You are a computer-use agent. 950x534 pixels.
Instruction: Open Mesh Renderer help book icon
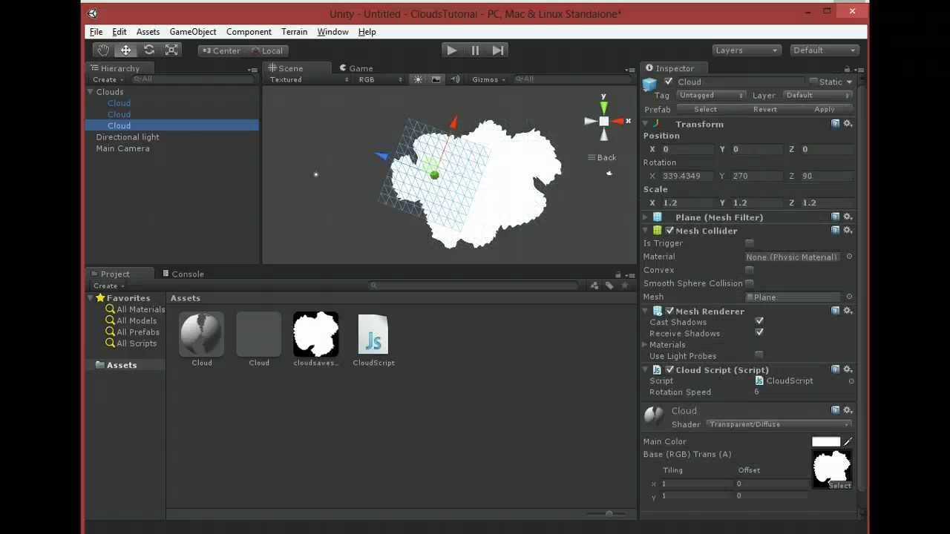tap(835, 311)
